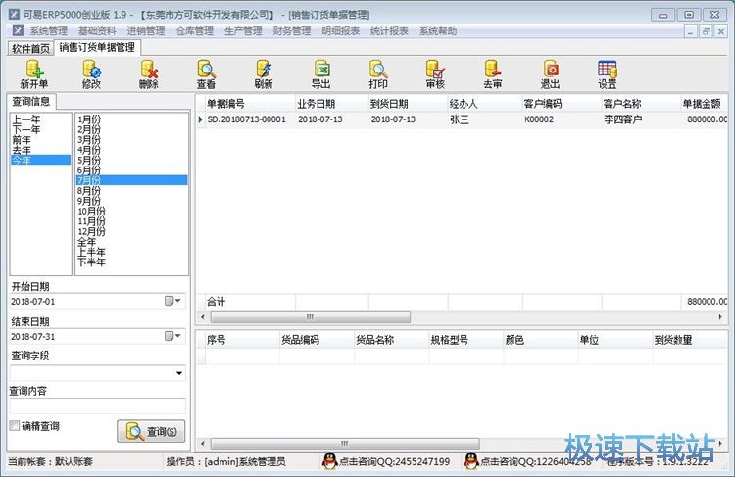Select 今年 in the year list

41,160
